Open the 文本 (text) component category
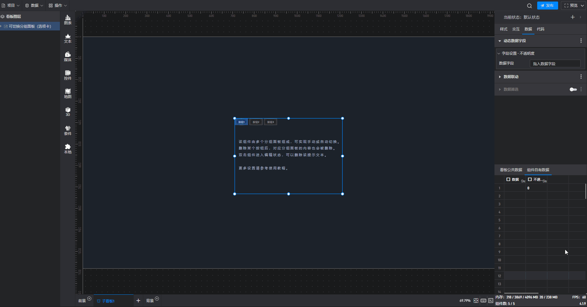 [x=68, y=38]
